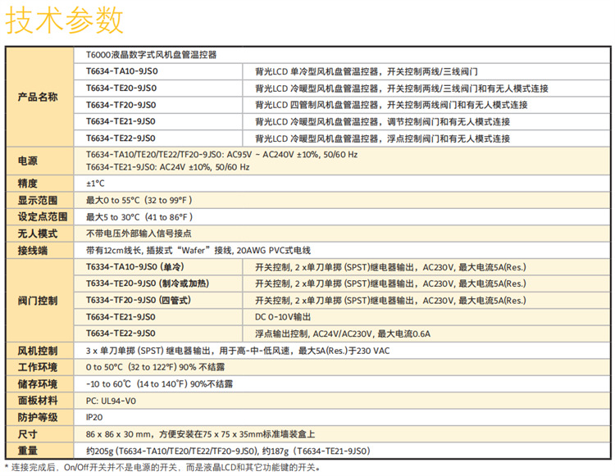Viewport: 615px width, 476px height.
Task: Click the 约205g weight value
Action: click(x=228, y=451)
